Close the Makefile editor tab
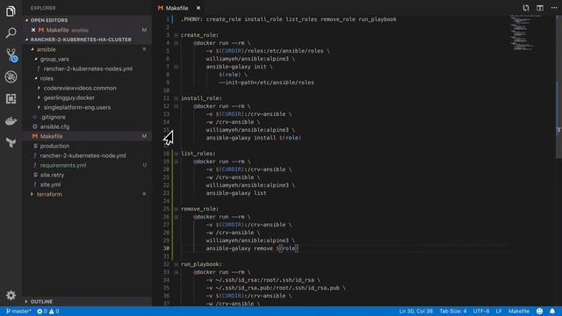Image resolution: width=562 pixels, height=316 pixels. click(198, 8)
